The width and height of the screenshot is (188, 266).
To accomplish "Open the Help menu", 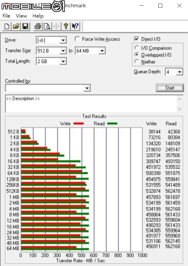I will pyautogui.click(x=38, y=16).
